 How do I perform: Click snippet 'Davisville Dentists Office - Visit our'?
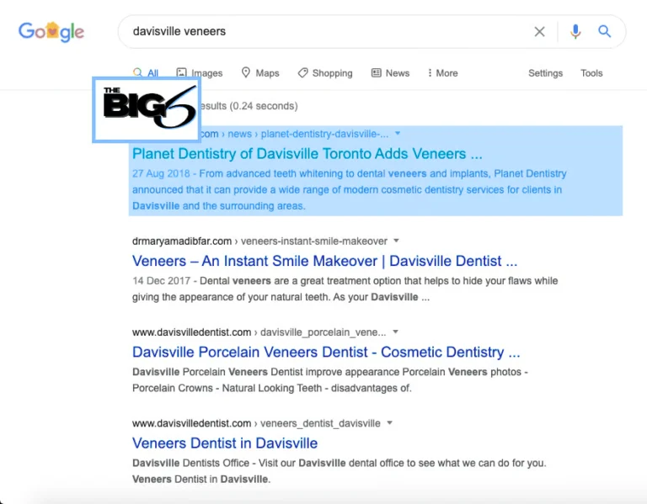tap(214, 463)
